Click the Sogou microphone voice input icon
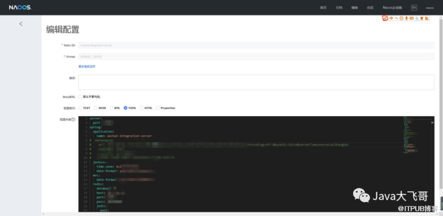 (406, 18)
